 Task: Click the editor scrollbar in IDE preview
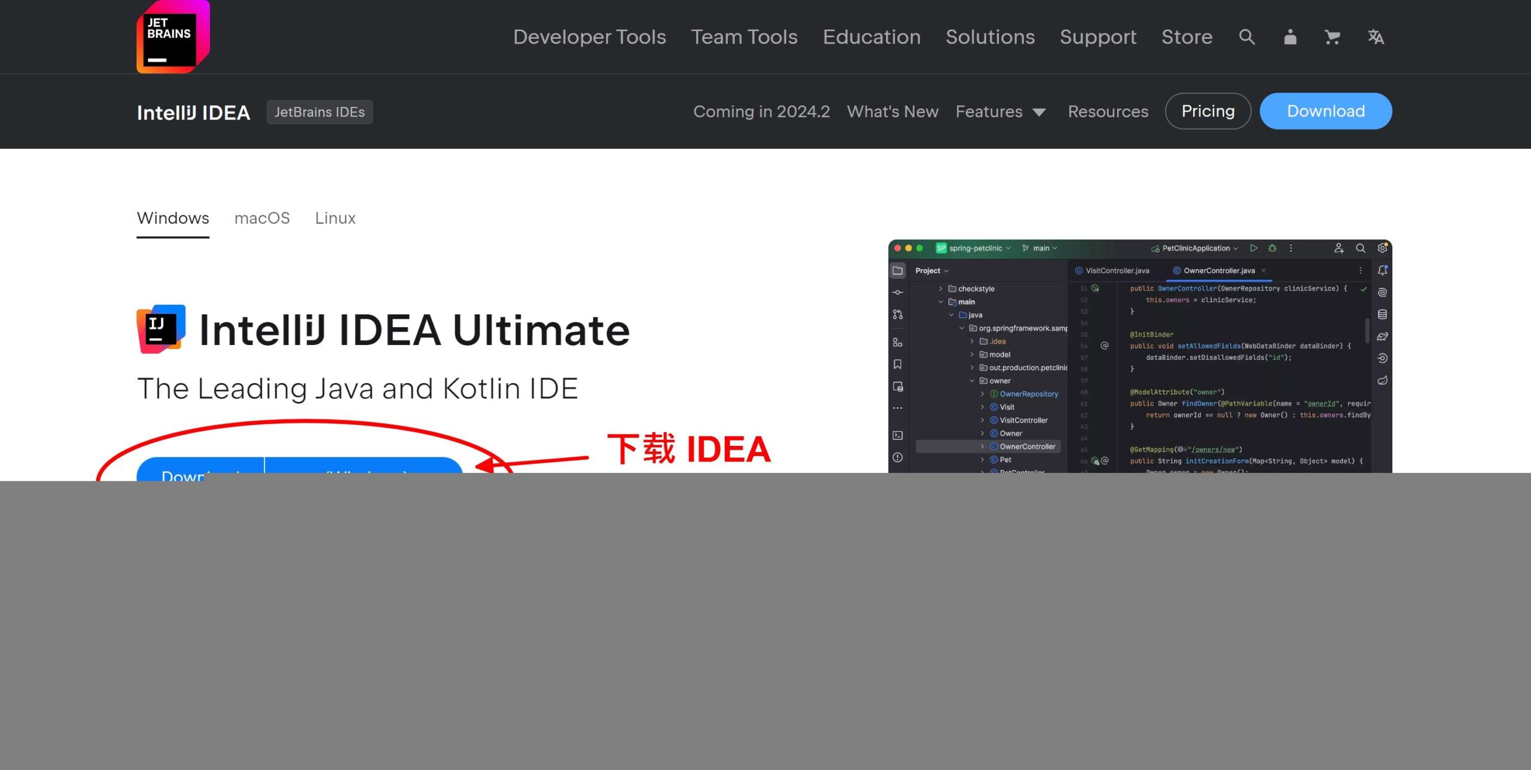pyautogui.click(x=1367, y=331)
